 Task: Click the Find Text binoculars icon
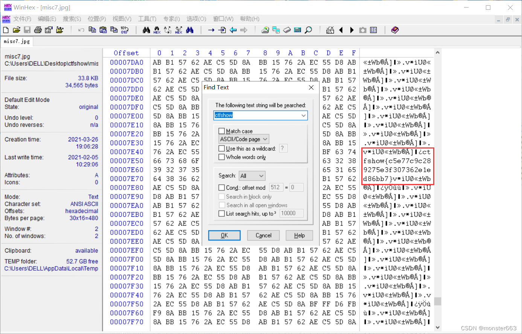click(146, 30)
